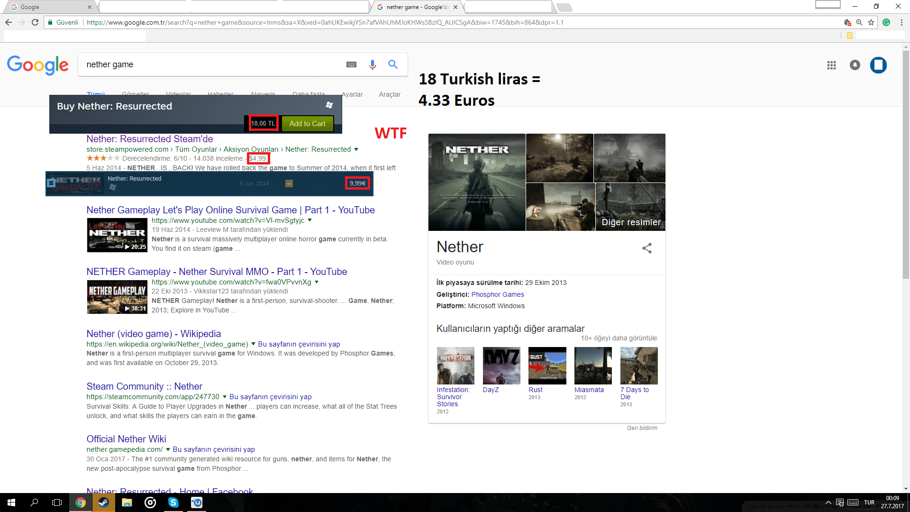Start voice search with microphone icon

tap(373, 64)
